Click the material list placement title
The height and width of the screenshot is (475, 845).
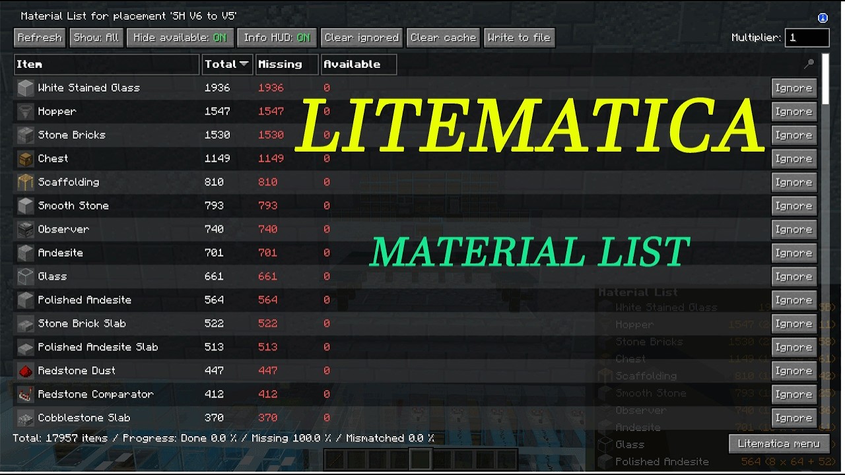[x=129, y=16]
